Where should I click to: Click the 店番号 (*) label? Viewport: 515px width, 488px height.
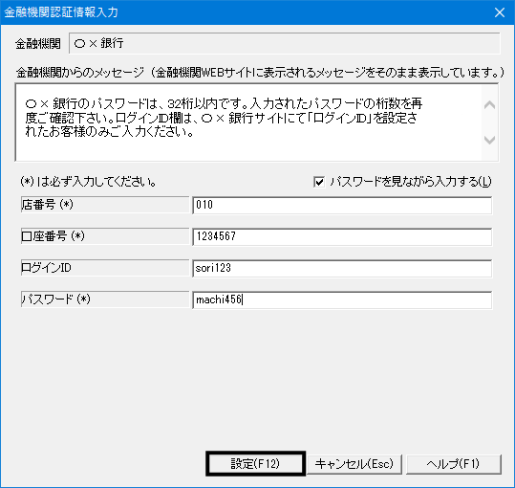click(105, 205)
